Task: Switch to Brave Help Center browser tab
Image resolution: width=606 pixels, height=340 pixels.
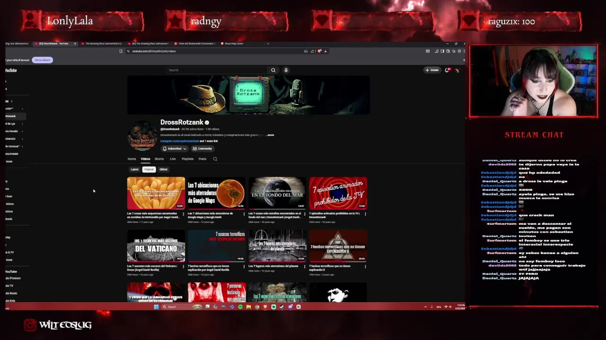Action: 241,43
